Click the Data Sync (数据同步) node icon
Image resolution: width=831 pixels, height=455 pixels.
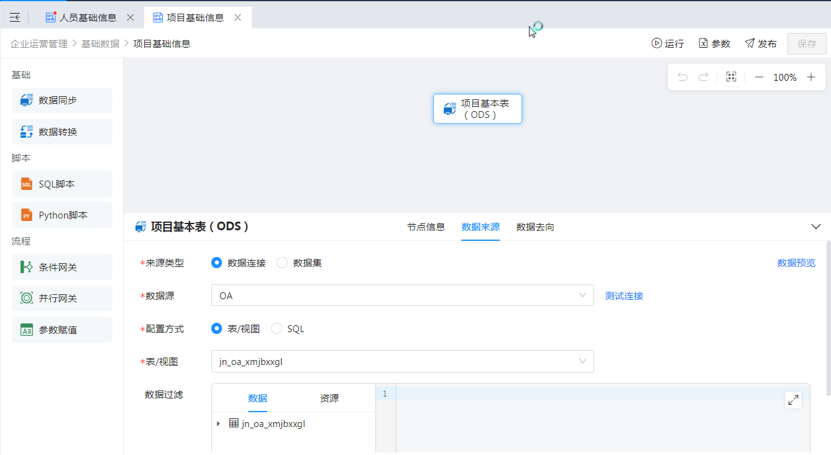point(27,100)
